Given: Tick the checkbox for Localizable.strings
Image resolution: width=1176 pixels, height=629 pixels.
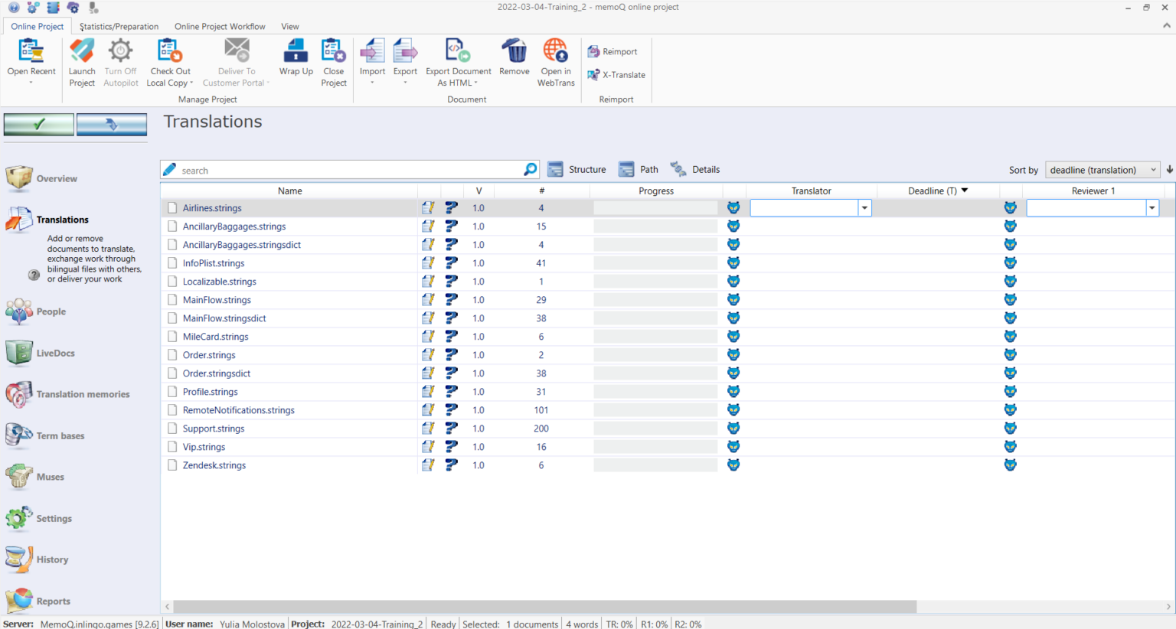Looking at the screenshot, I should [172, 281].
